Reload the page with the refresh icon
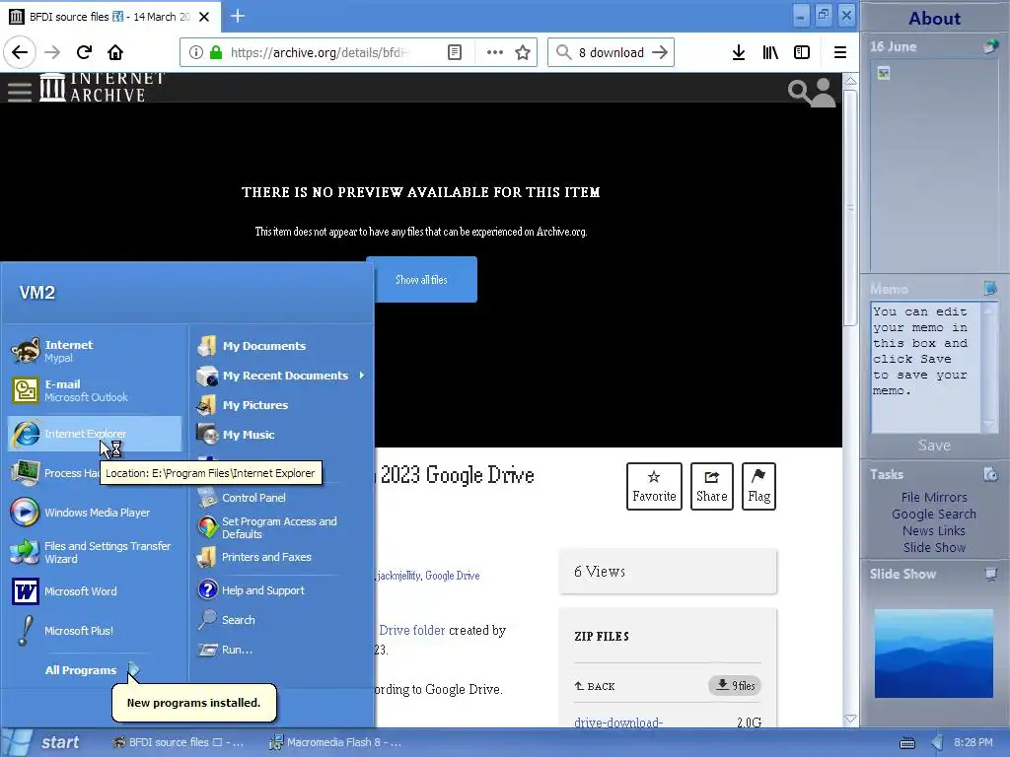 pyautogui.click(x=84, y=52)
